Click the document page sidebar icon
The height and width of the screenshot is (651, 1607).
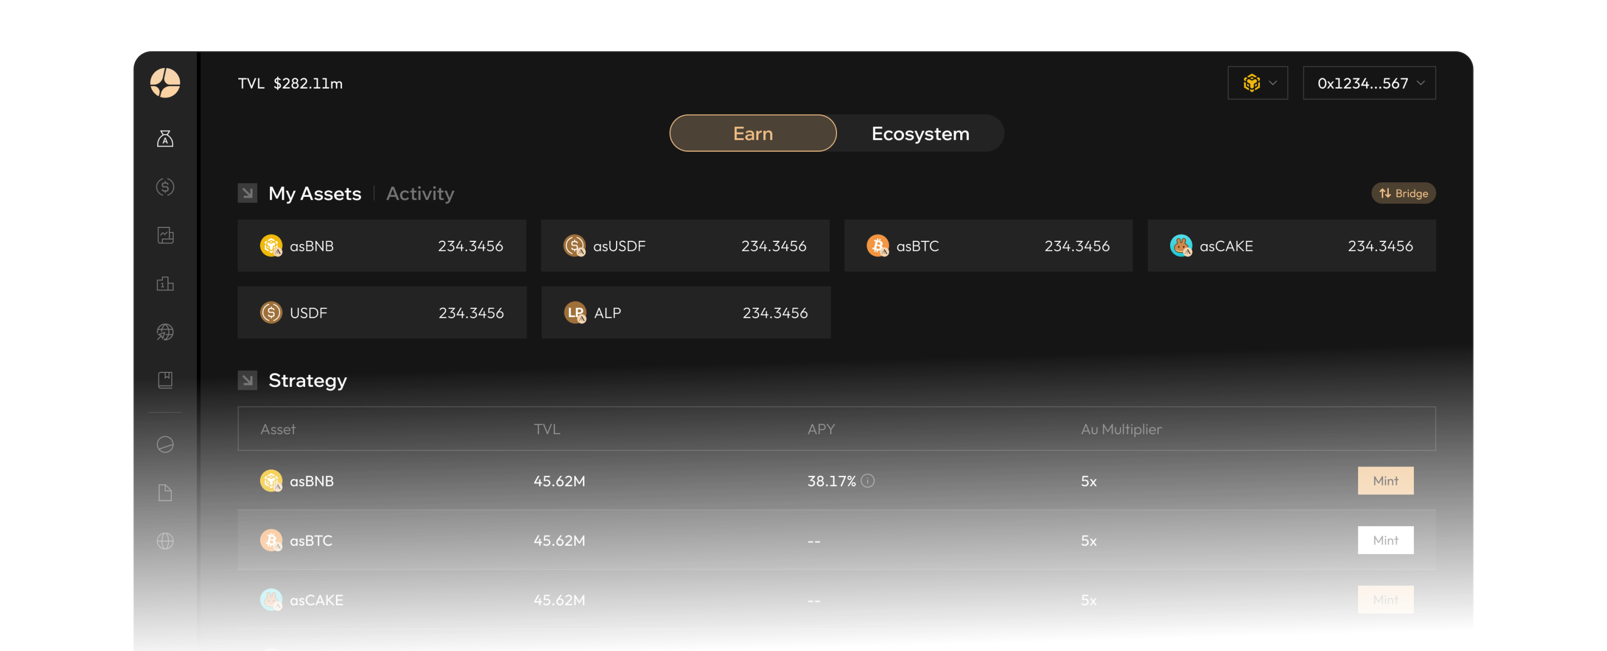pyautogui.click(x=165, y=493)
